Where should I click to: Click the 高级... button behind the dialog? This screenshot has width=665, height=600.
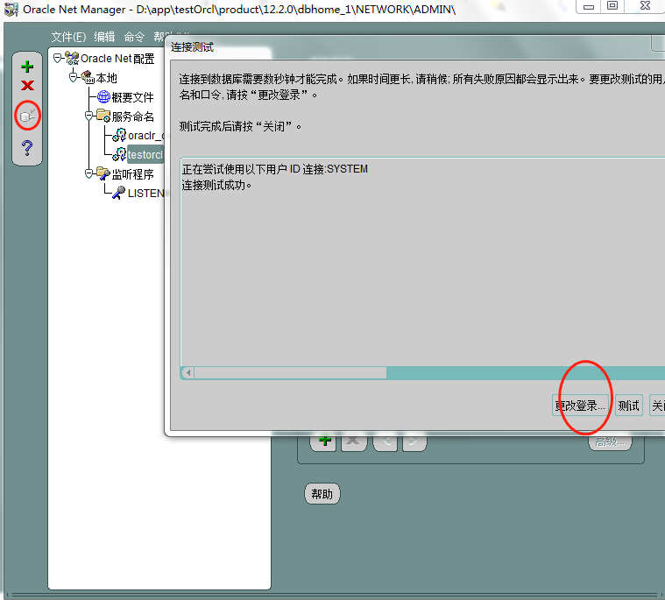(x=610, y=441)
